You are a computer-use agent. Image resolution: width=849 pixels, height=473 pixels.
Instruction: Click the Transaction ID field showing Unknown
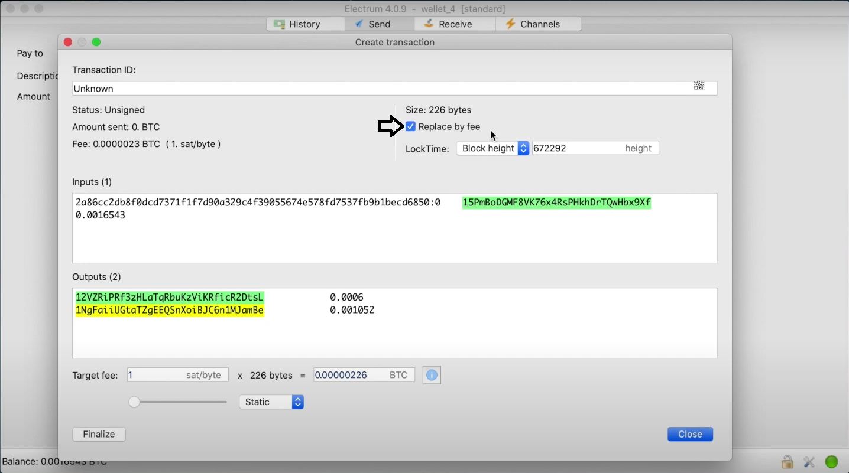394,89
